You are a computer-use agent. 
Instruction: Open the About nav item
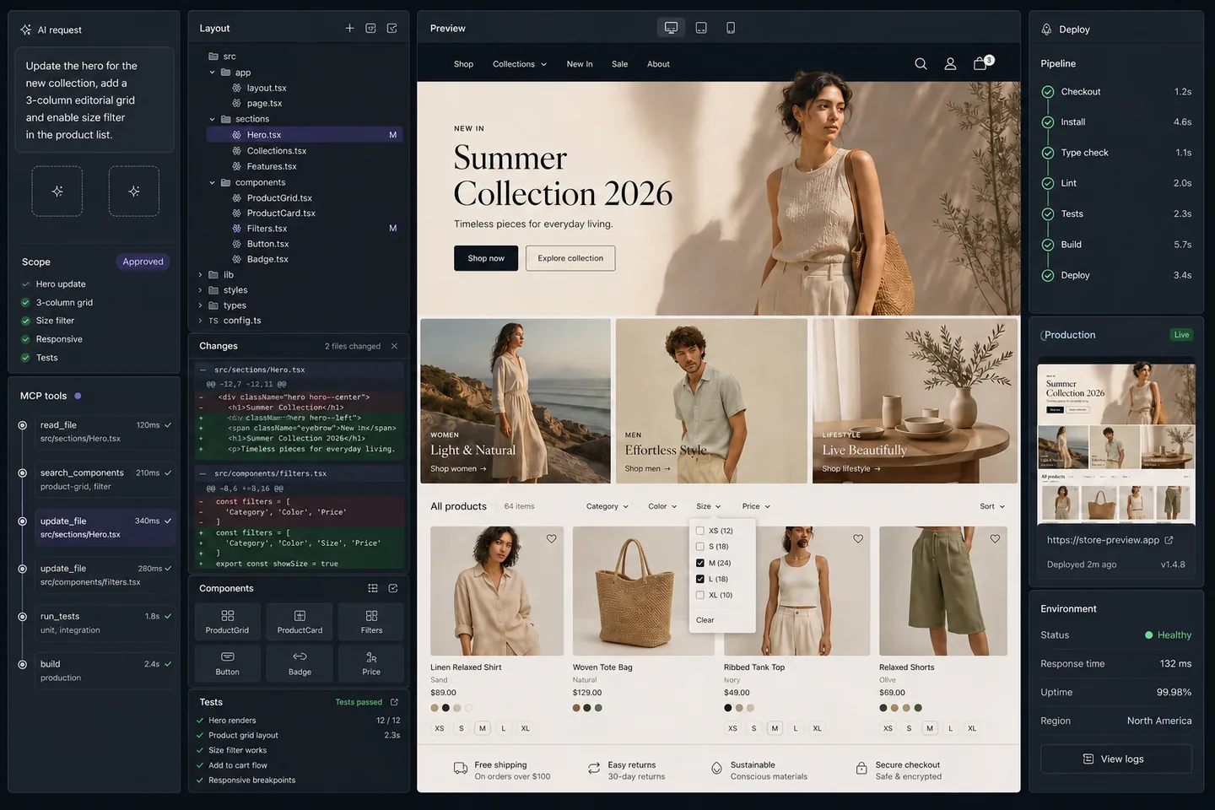(658, 64)
